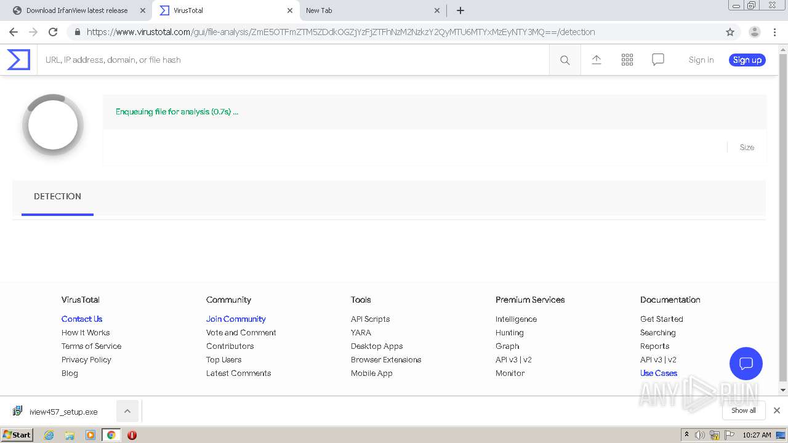Click the VirusTotal sigma logo
Image resolution: width=788 pixels, height=443 pixels.
[x=18, y=60]
